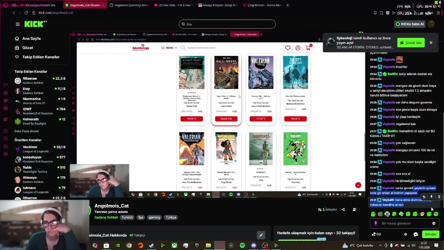Reload the kick.com page
Image resolution: width=444 pixels, height=250 pixels.
pyautogui.click(x=26, y=13)
